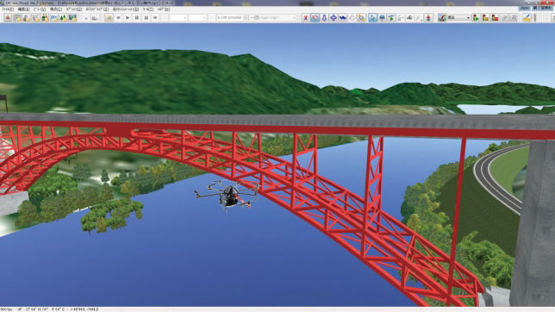Click the stop simulation button
The height and width of the screenshot is (312, 555).
click(146, 18)
